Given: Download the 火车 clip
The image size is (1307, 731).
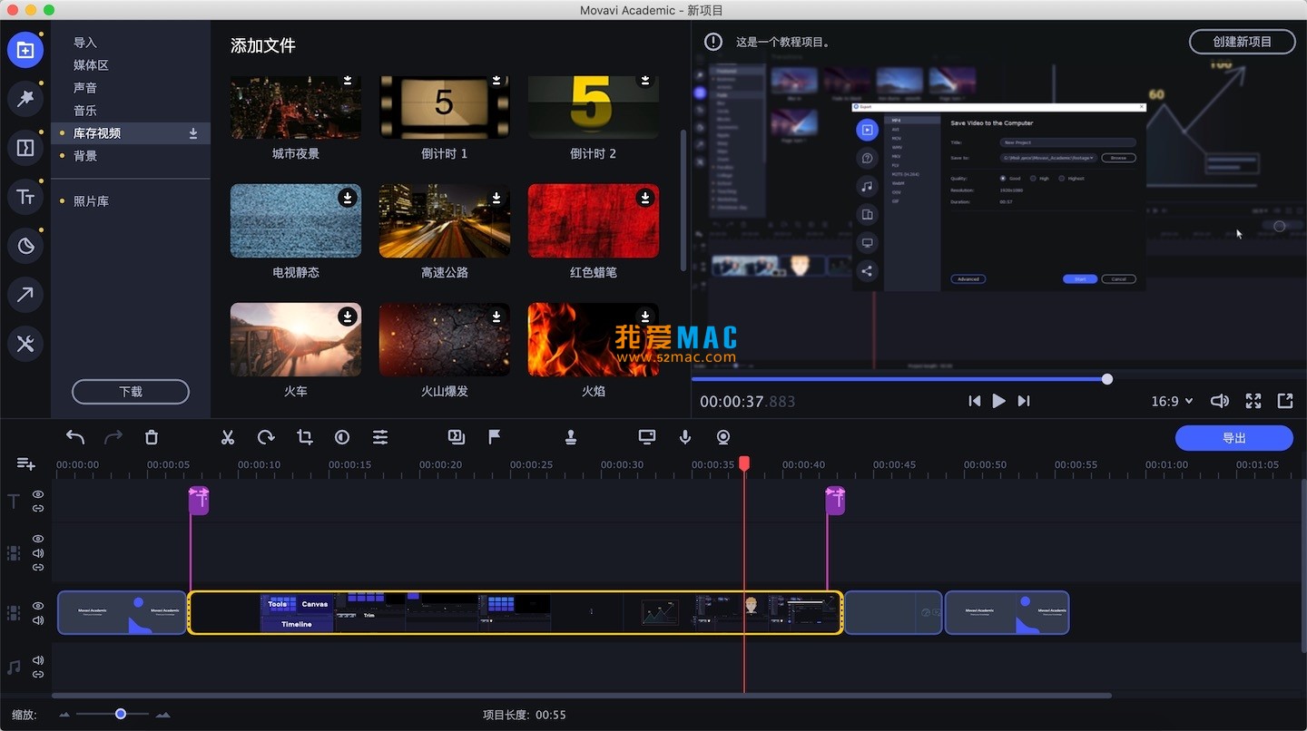Looking at the screenshot, I should pos(347,316).
